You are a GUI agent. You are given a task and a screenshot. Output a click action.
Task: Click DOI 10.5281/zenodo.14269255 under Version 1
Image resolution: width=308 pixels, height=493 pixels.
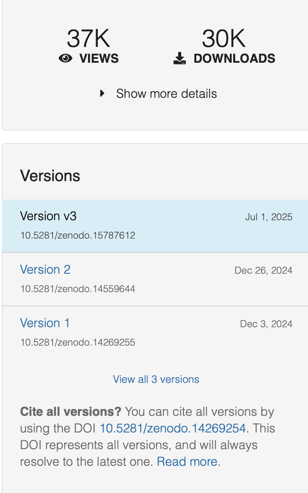click(78, 343)
